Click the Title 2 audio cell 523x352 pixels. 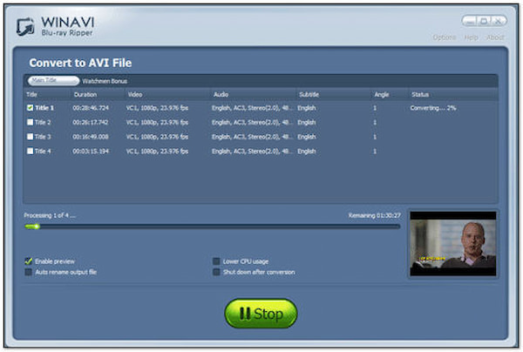253,122
